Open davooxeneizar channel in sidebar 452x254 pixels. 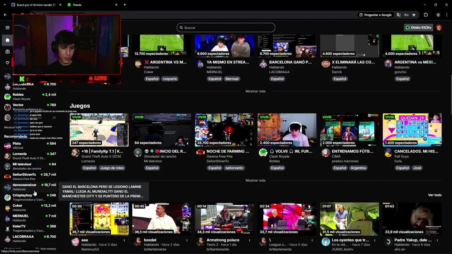click(30, 187)
